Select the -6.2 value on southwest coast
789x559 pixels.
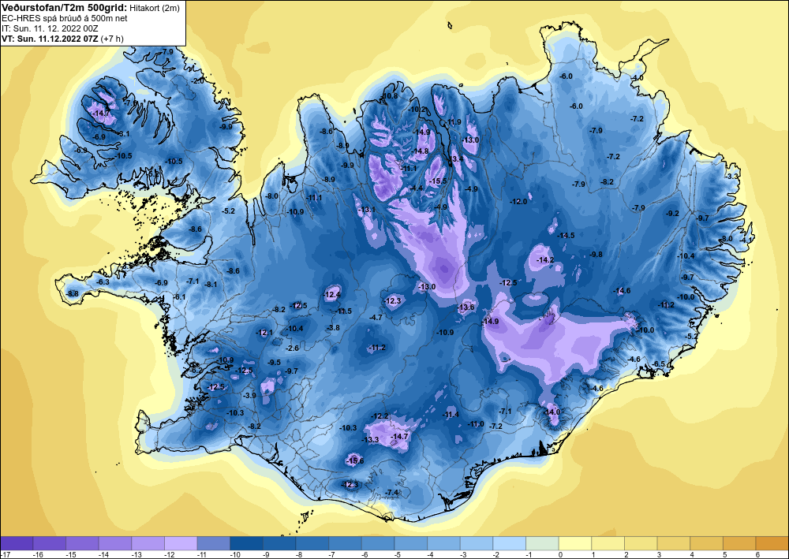point(196,371)
